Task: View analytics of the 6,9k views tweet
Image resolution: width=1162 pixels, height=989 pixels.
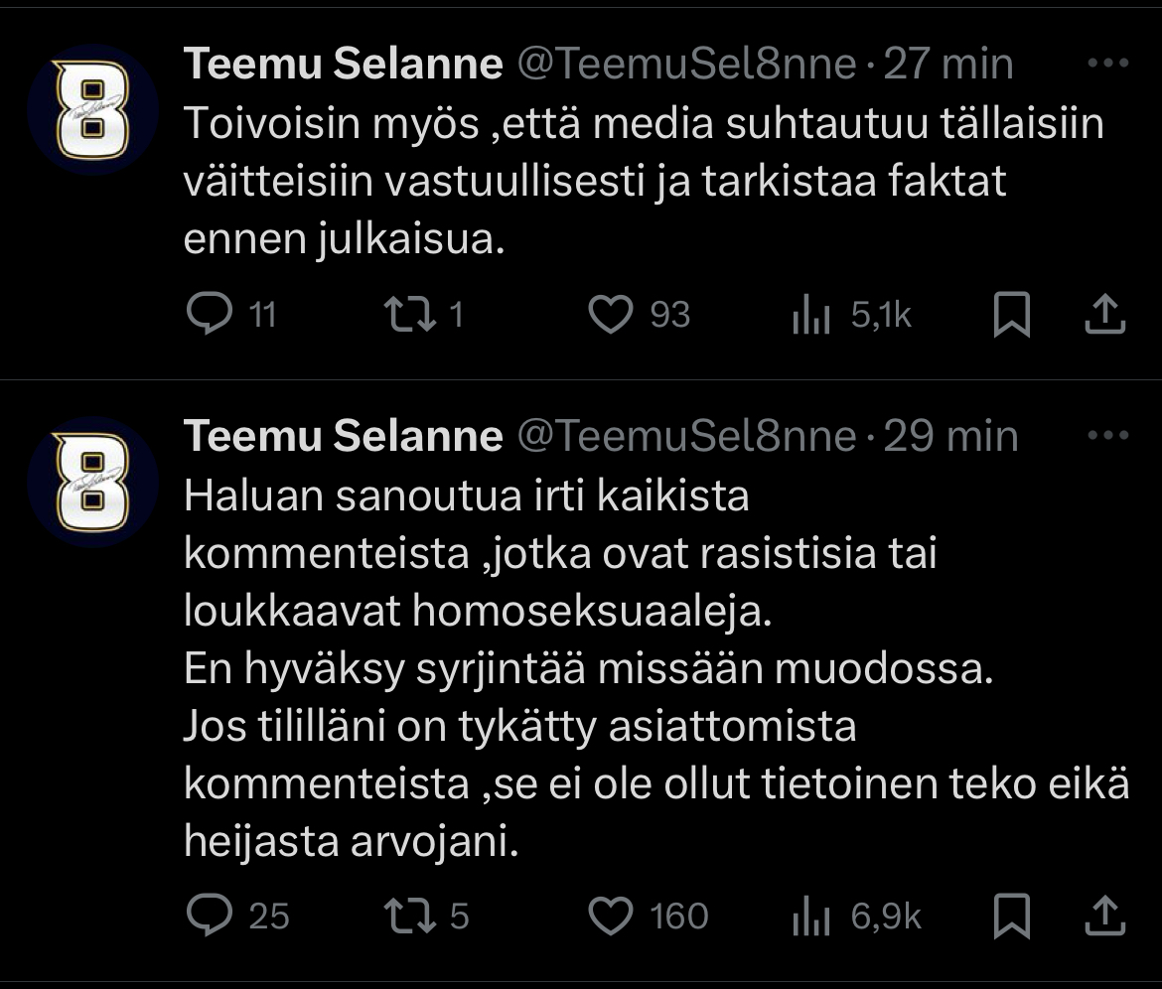Action: pyautogui.click(x=811, y=917)
